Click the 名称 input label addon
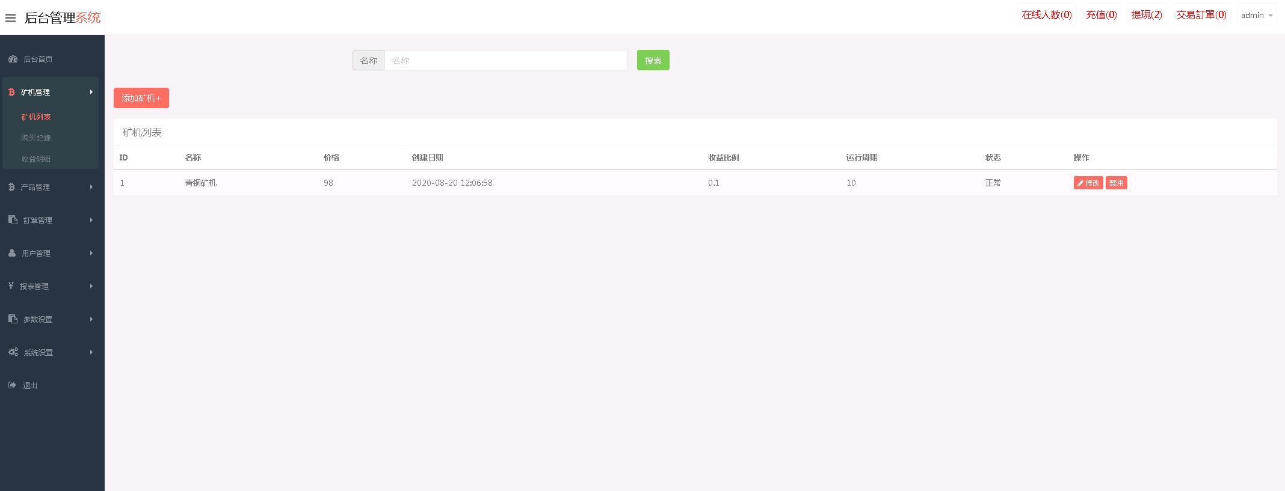 click(369, 60)
